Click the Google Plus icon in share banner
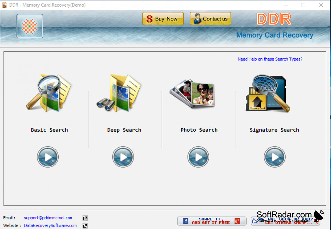 (237, 221)
